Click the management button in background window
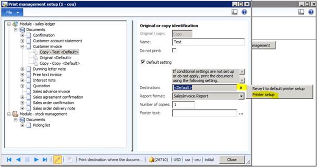The width and height of the screenshot is (317, 167). (263, 46)
